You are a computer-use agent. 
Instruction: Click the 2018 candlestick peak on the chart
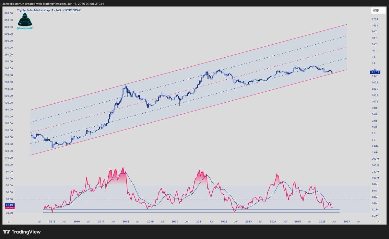pos(126,86)
